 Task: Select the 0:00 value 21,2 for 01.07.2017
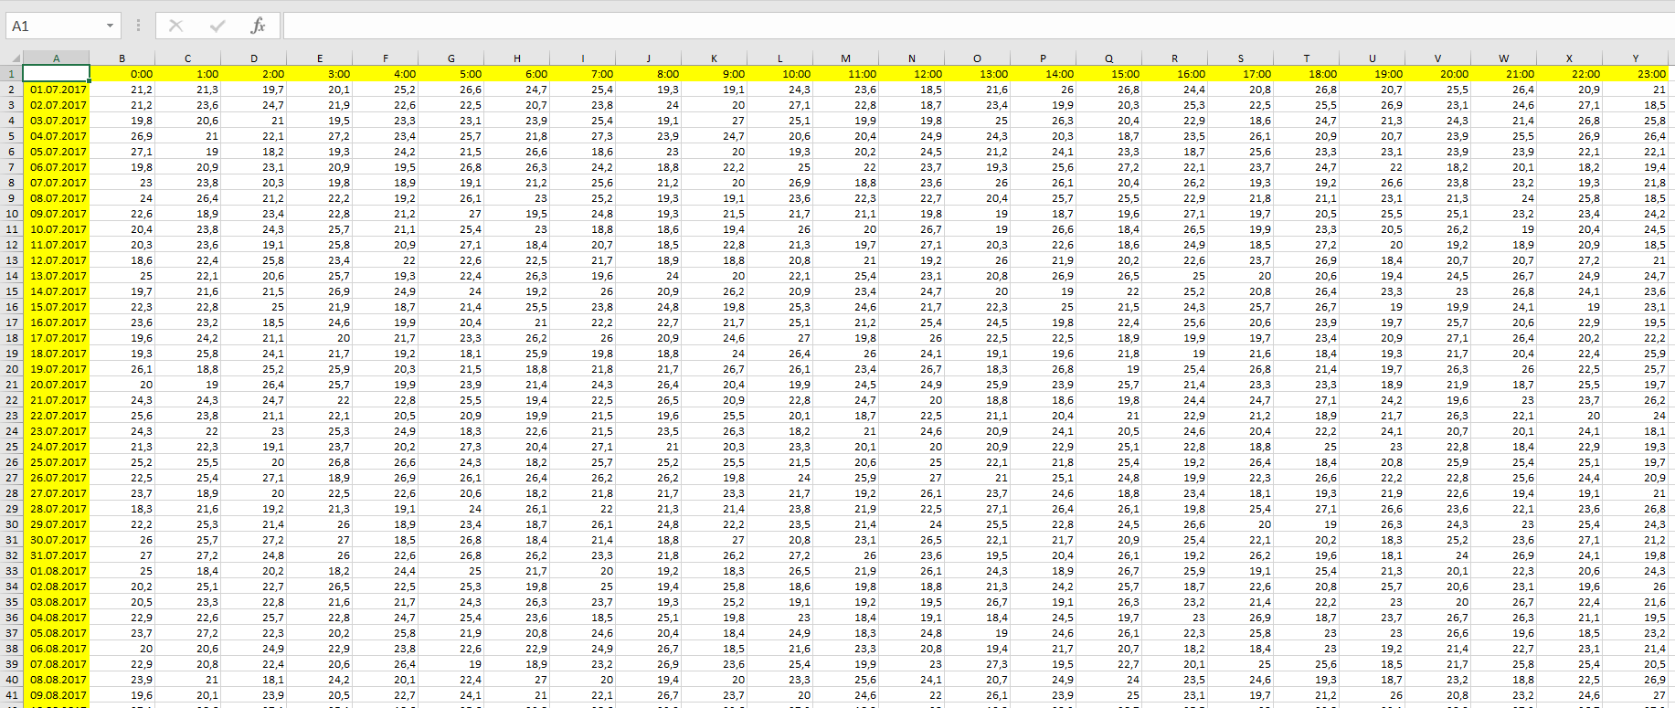(122, 90)
